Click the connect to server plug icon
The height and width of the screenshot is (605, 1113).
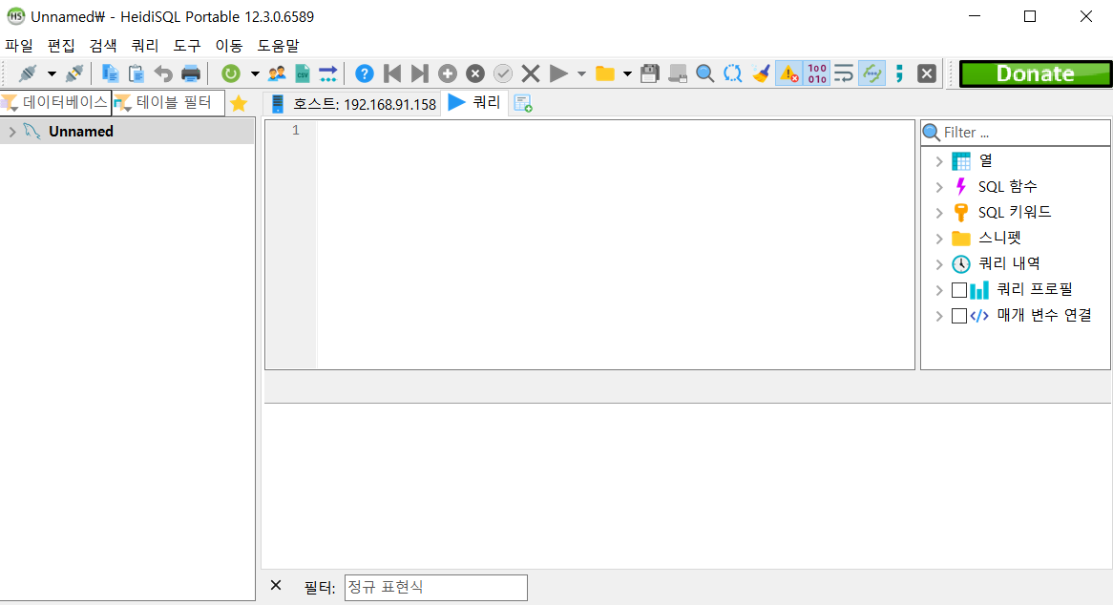coord(28,73)
